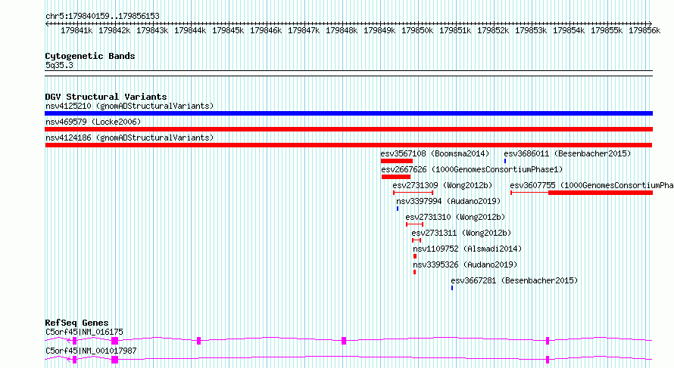Image resolution: width=674 pixels, height=368 pixels.
Task: Click the red esv2667626 variant bar
Action: [396, 177]
